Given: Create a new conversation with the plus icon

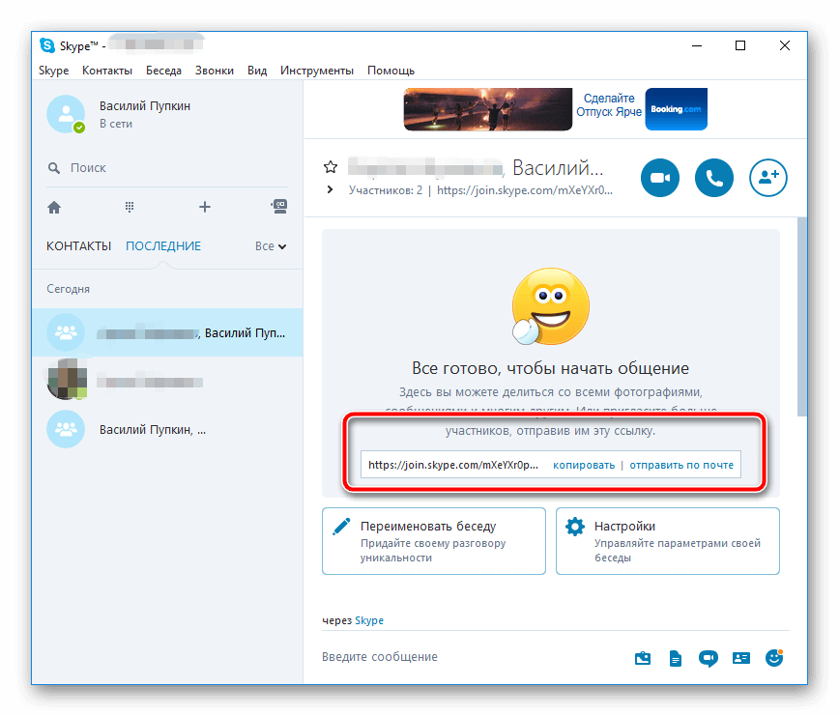Looking at the screenshot, I should [204, 207].
